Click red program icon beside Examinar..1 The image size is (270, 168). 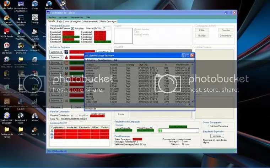coord(66,57)
